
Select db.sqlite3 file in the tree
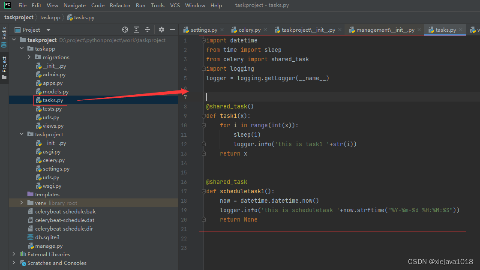point(47,237)
